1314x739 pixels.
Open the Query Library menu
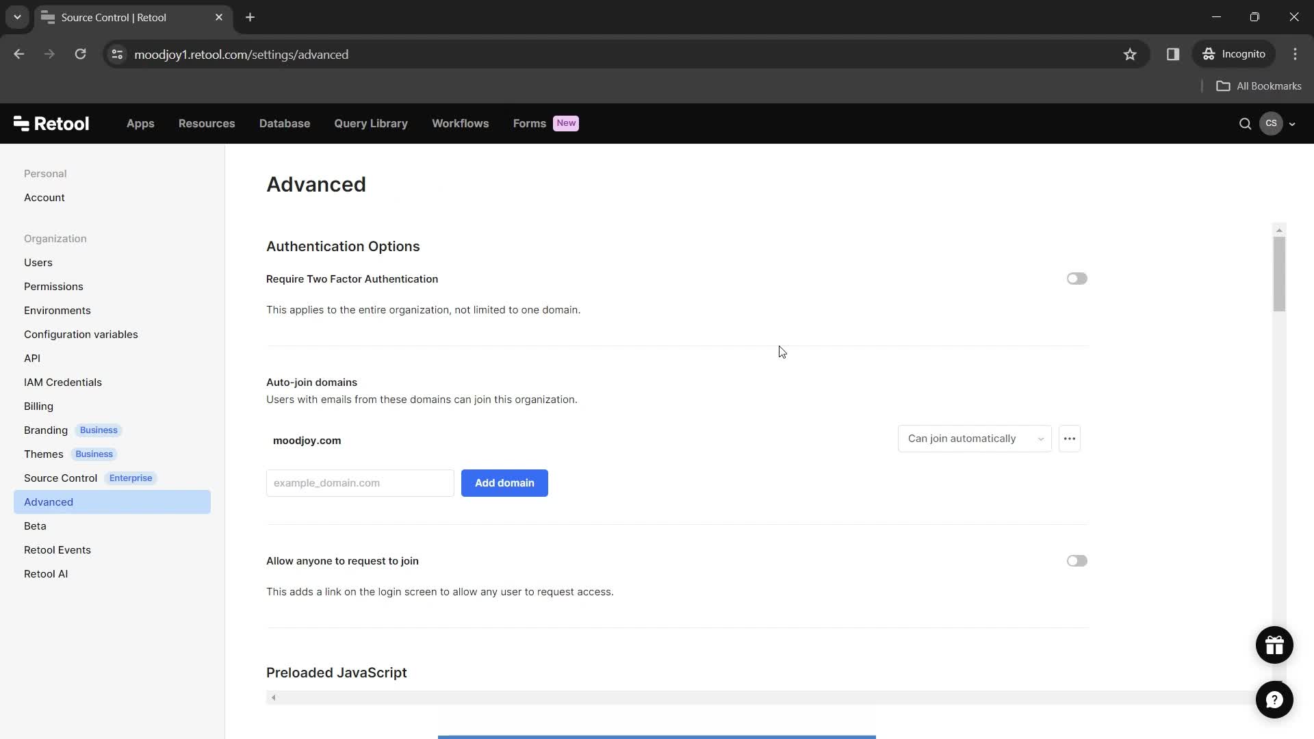pyautogui.click(x=370, y=123)
